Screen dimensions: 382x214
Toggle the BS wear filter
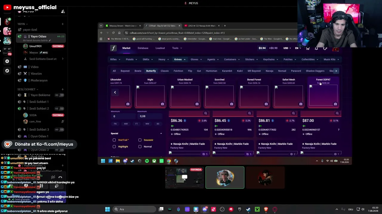[x=158, y=124]
